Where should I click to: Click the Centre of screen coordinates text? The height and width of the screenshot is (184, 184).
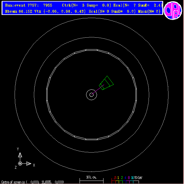point(33,182)
